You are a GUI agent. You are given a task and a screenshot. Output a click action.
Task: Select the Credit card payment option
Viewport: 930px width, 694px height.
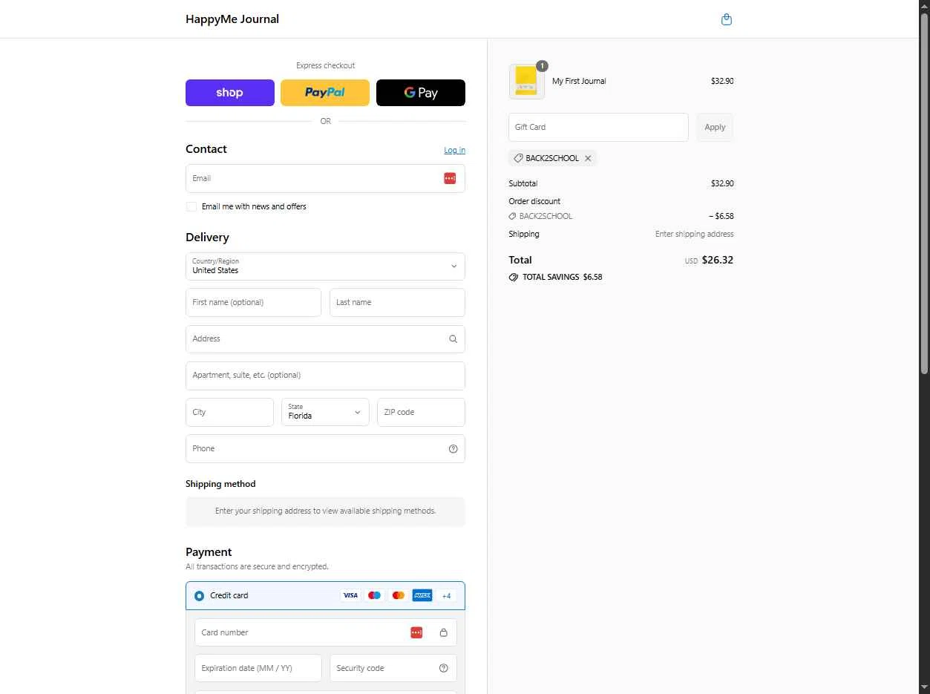[199, 595]
